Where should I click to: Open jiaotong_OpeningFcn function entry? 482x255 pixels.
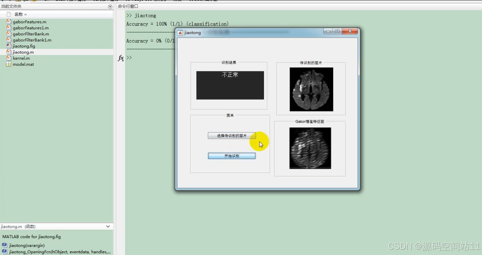pos(3,251)
